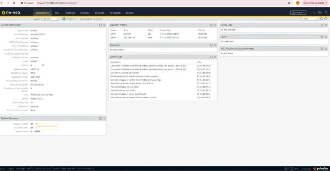Refresh the System Resources widget

100,119
